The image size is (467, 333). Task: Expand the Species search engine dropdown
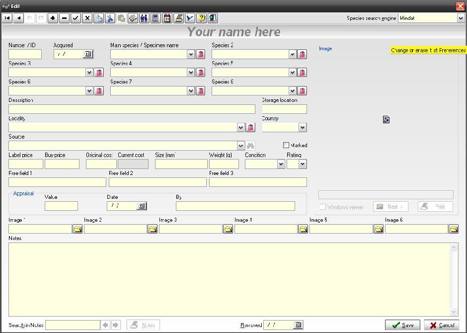coord(460,18)
